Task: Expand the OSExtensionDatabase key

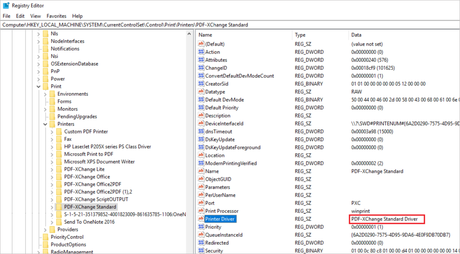Action: pyautogui.click(x=39, y=64)
